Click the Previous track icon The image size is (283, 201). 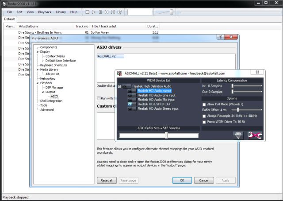pos(107,12)
